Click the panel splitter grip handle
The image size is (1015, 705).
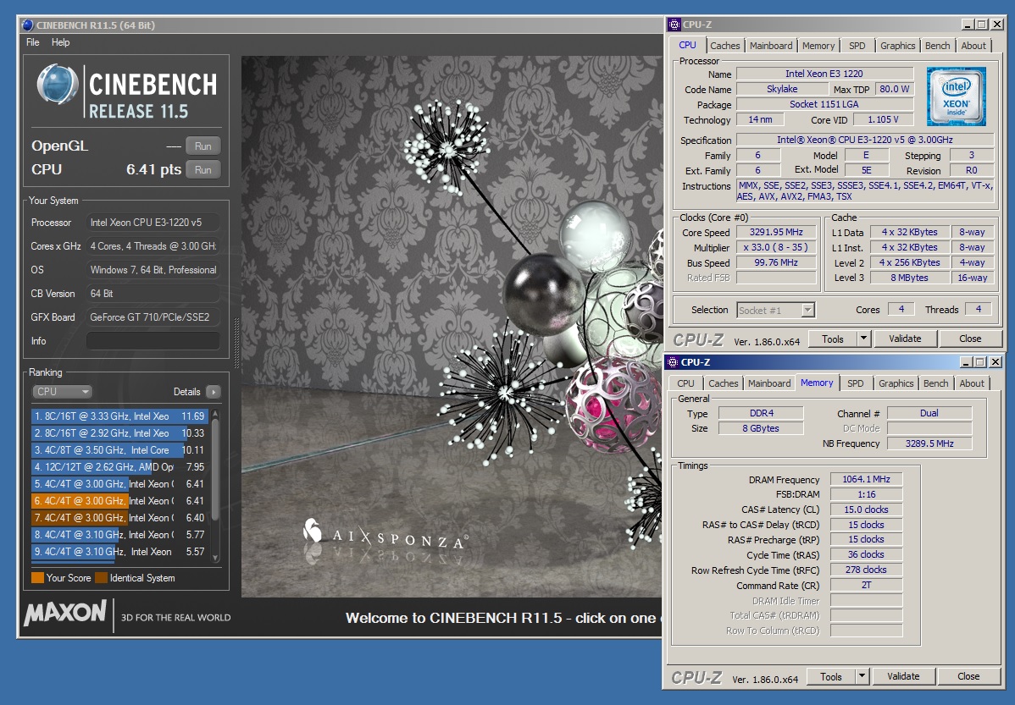(236, 344)
